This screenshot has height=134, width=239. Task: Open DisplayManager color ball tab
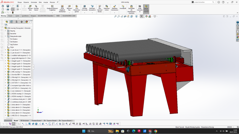(x=27, y=22)
